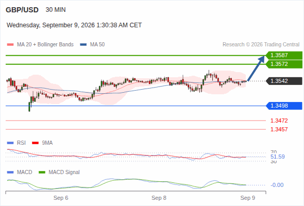Select the Sep 9 date axis label
This screenshot has width=304, height=206.
[248, 198]
